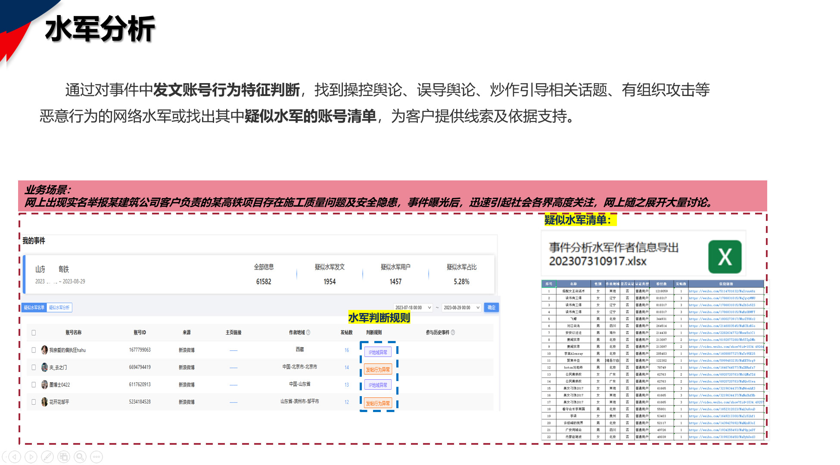Click post count 16 link in first row
This screenshot has width=840, height=465.
(x=346, y=350)
